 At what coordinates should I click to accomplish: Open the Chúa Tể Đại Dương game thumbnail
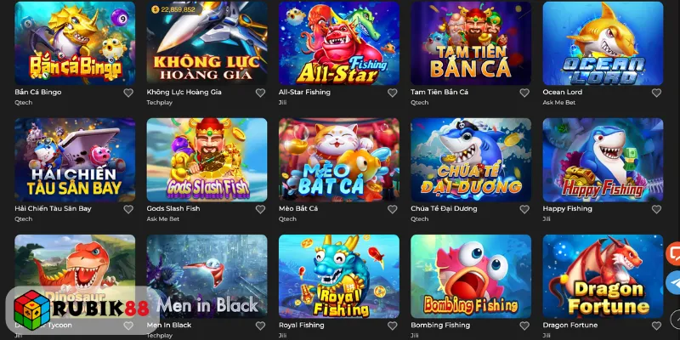click(471, 160)
